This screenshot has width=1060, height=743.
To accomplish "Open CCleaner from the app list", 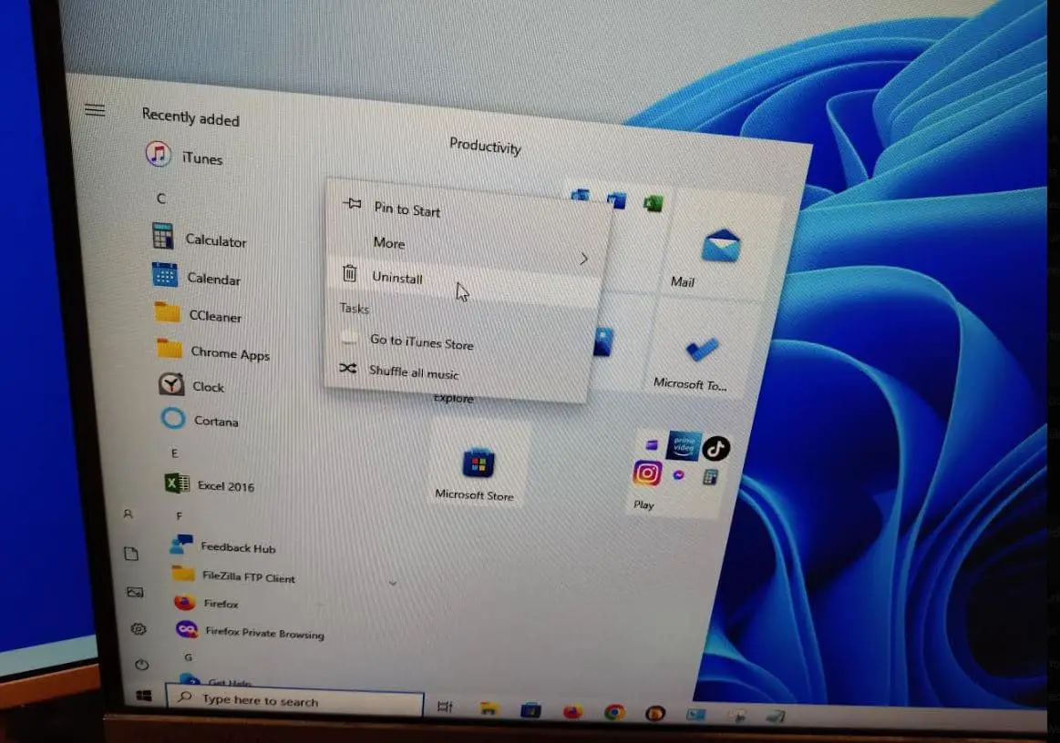I will pos(214,316).
